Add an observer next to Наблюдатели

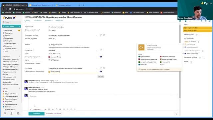click(x=197, y=35)
